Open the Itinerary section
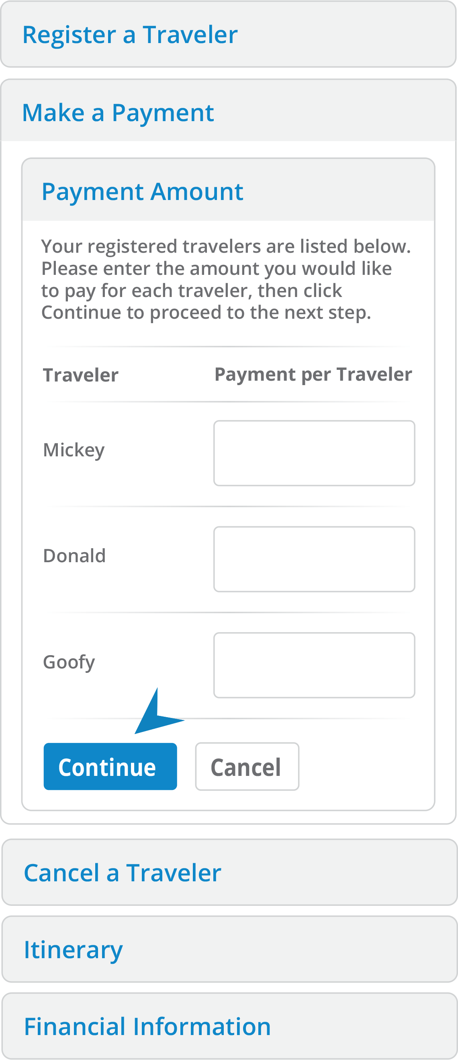 click(x=229, y=949)
